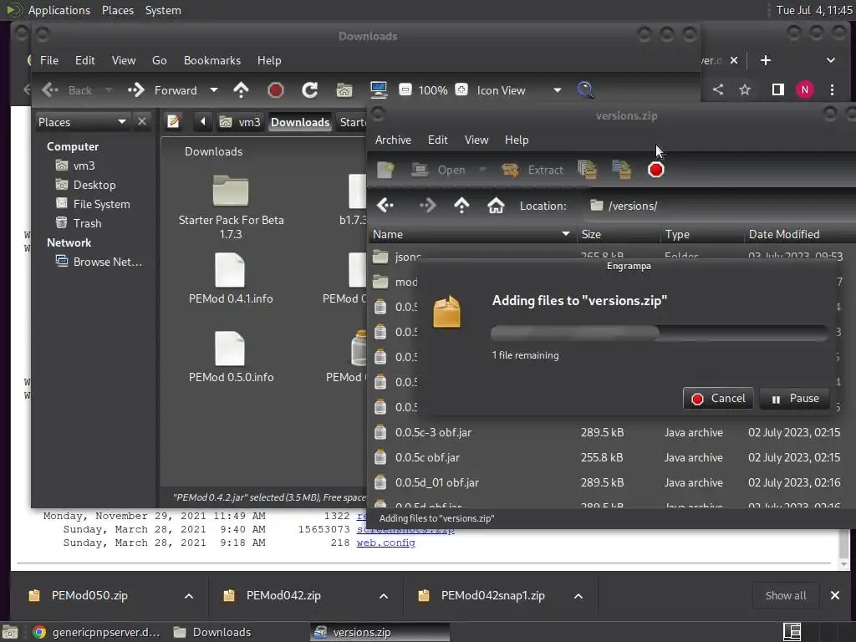This screenshot has height=642, width=856.
Task: Open Computer location from Downloads toolbar
Action: tap(379, 90)
